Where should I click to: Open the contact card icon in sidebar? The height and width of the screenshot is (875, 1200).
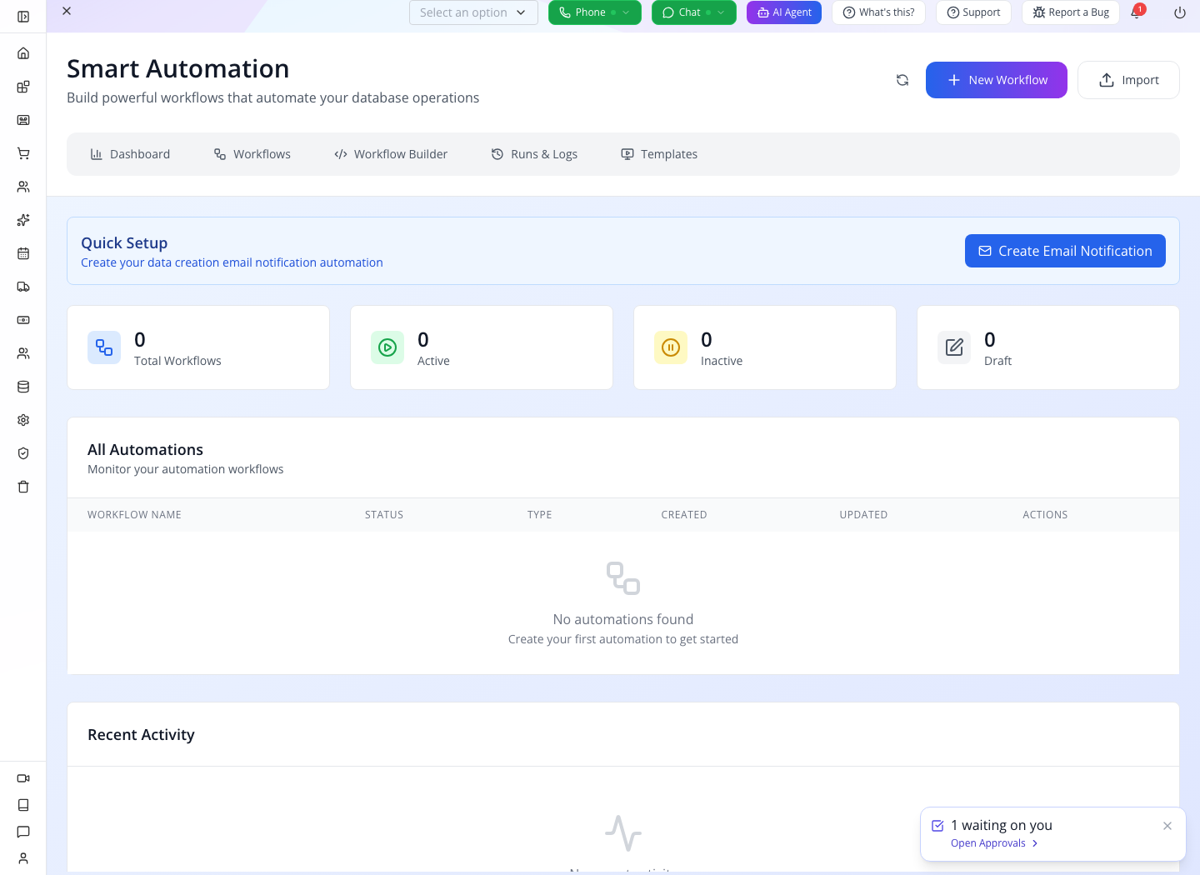pos(23,120)
